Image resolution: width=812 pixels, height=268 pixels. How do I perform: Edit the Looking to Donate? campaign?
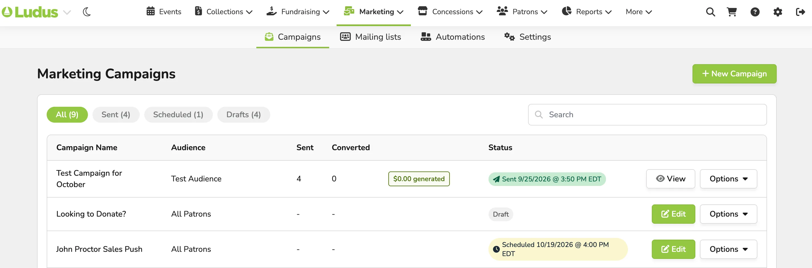pyautogui.click(x=673, y=214)
